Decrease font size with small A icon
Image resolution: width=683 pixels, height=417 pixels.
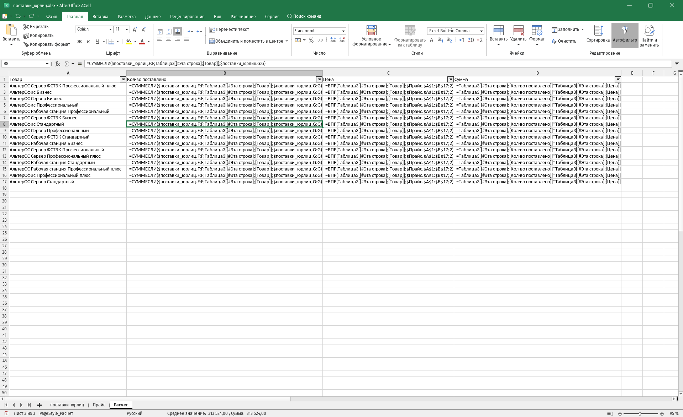[x=144, y=29]
